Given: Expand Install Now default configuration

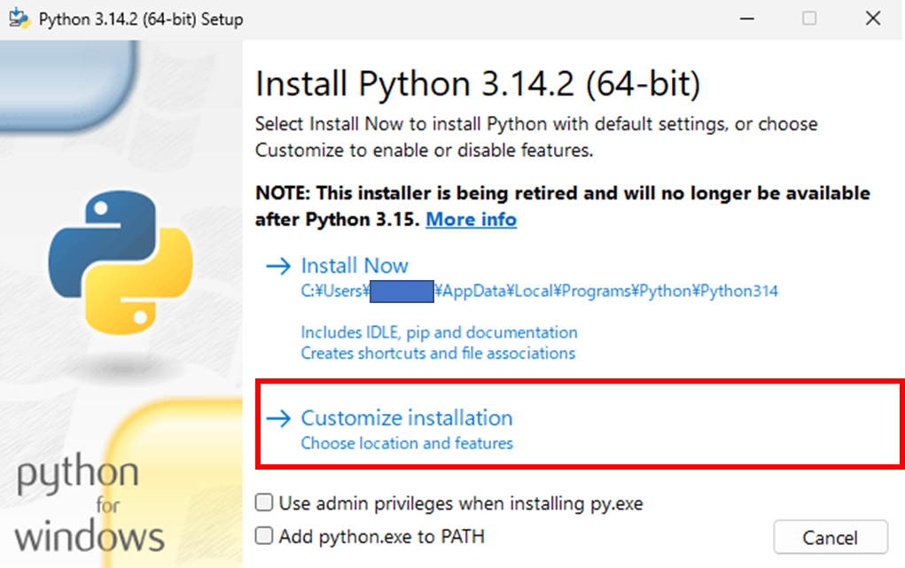Looking at the screenshot, I should point(355,265).
